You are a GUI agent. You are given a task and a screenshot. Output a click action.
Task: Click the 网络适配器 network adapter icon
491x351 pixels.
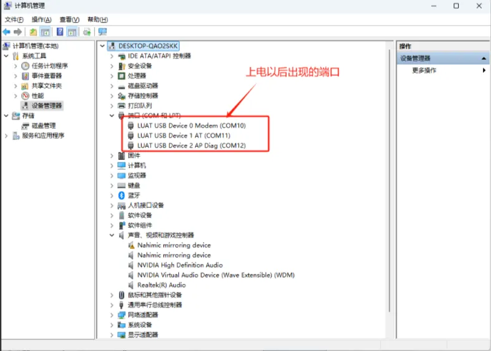(x=122, y=315)
